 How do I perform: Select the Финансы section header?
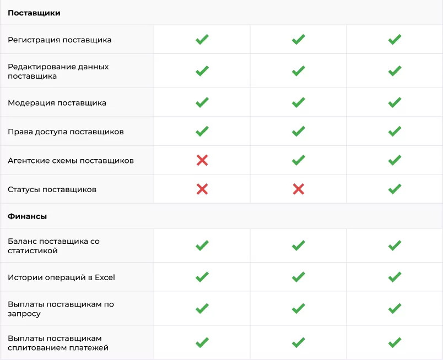click(x=28, y=216)
